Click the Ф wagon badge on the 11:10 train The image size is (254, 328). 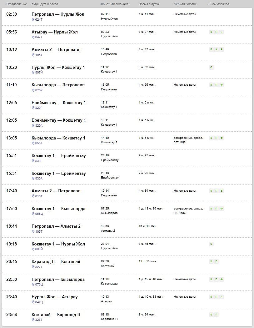222,85
